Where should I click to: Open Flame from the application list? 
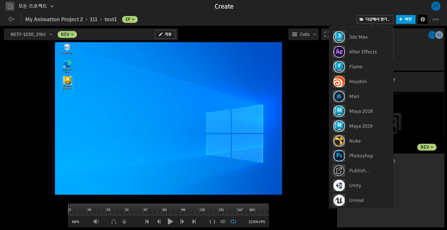click(355, 66)
